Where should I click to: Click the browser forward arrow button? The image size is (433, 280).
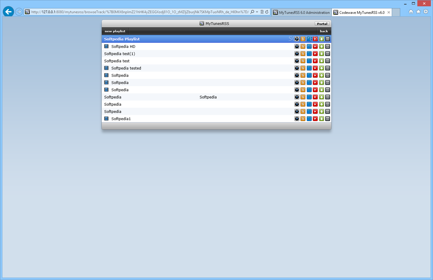(x=19, y=12)
